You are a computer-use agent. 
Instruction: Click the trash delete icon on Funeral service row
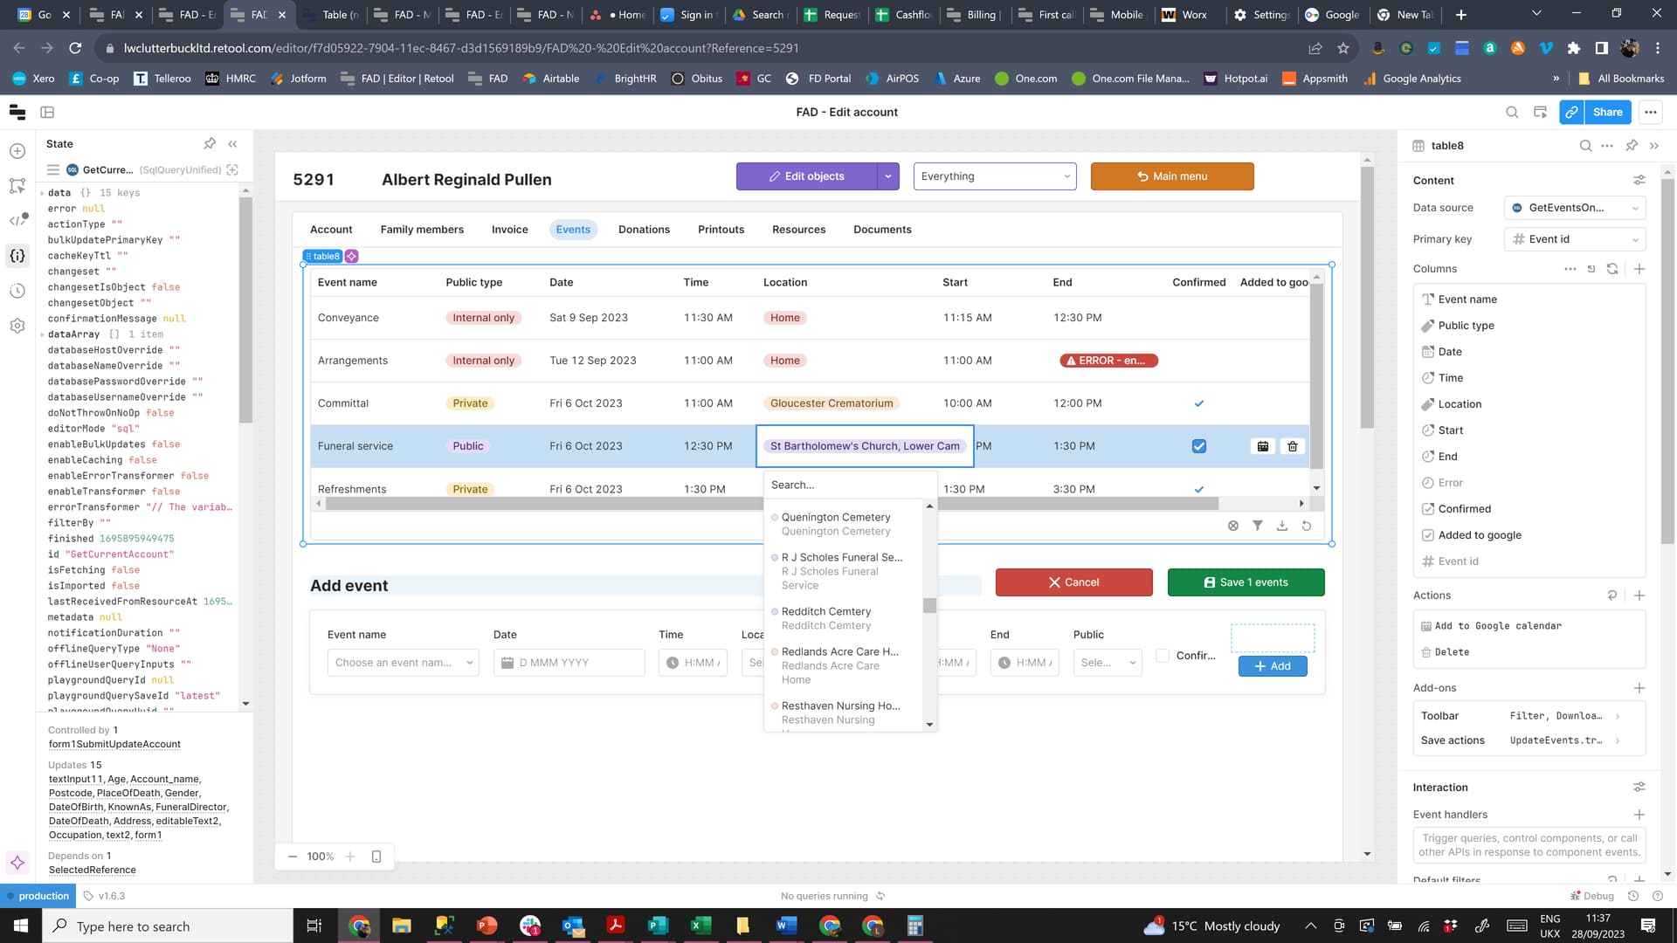pyautogui.click(x=1293, y=446)
